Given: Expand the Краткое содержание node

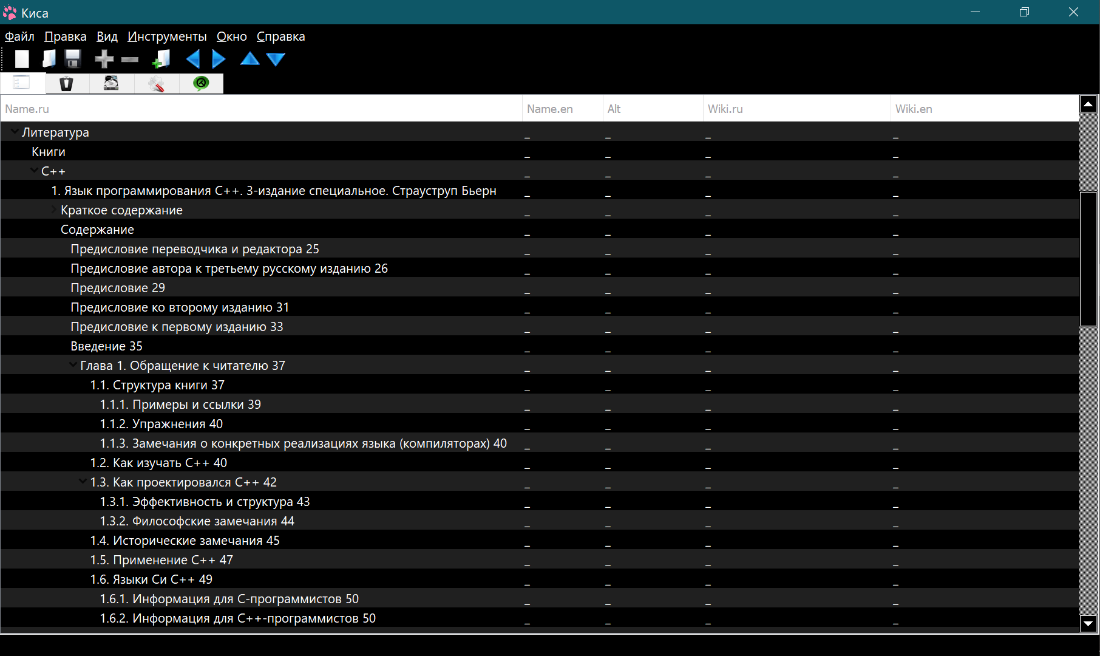Looking at the screenshot, I should [53, 209].
